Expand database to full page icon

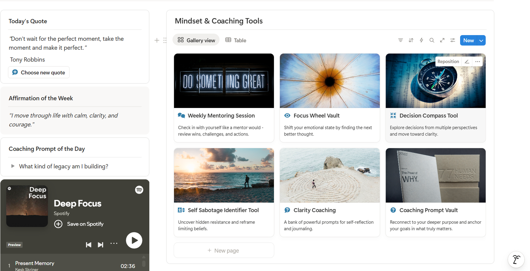(x=442, y=40)
